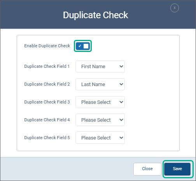Click the checkmark on the toggle switch
The width and height of the screenshot is (196, 181).
click(x=80, y=46)
